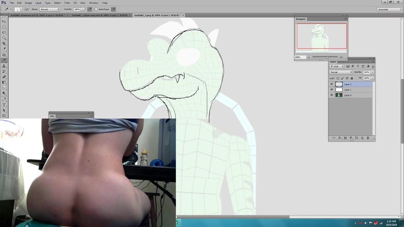
Task: Select the Layer 1 row
Action: (351, 90)
